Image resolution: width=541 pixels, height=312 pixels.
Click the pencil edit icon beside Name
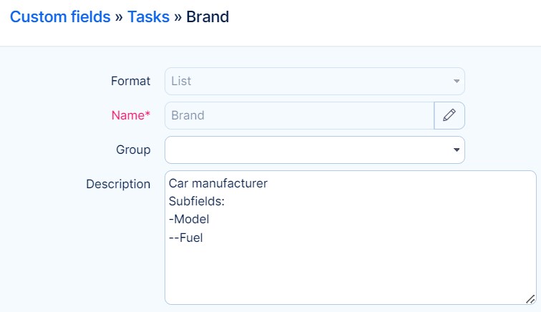coord(449,115)
